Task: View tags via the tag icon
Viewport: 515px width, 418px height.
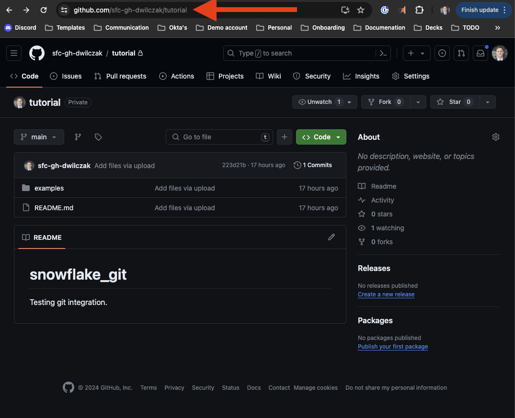Action: point(98,137)
